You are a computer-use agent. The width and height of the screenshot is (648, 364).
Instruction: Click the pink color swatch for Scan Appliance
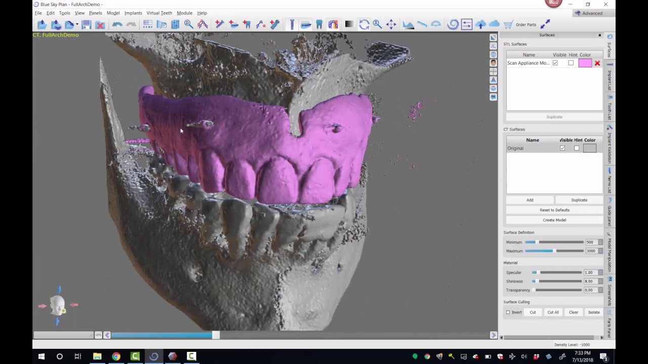click(585, 63)
